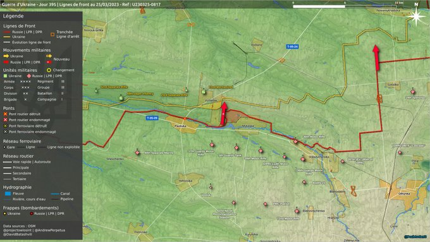Click the green Ukraine unit square in legend

(x=5, y=76)
